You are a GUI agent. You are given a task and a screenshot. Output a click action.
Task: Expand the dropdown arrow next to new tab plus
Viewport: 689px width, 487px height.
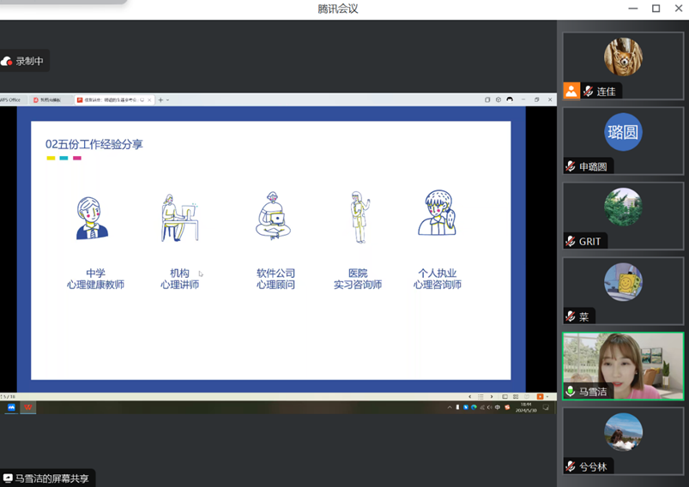click(167, 99)
